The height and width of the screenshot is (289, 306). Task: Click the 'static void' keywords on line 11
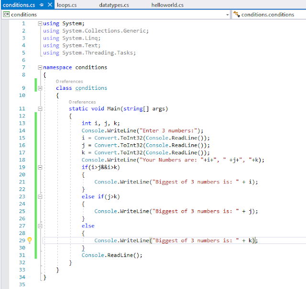[x=86, y=108]
